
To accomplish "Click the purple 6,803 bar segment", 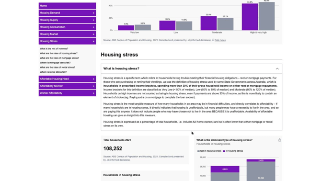I will (x=225, y=169).
